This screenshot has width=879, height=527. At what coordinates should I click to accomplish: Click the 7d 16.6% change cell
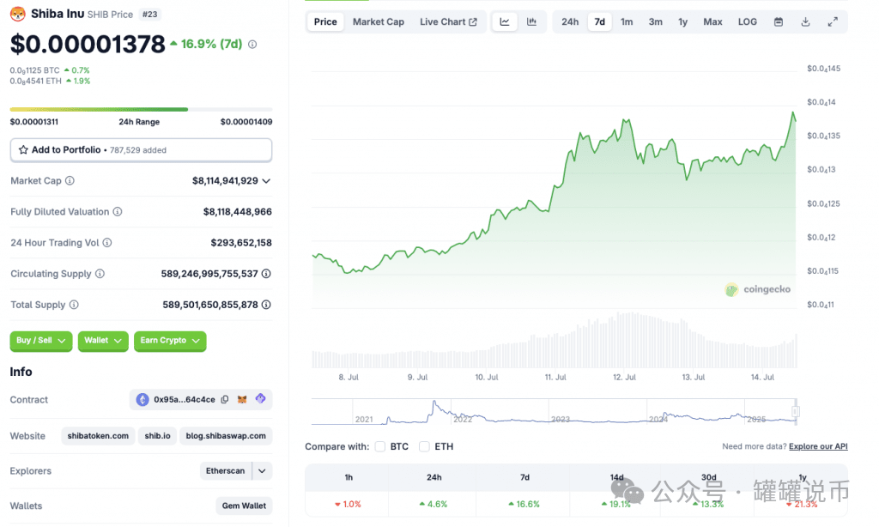coord(524,504)
